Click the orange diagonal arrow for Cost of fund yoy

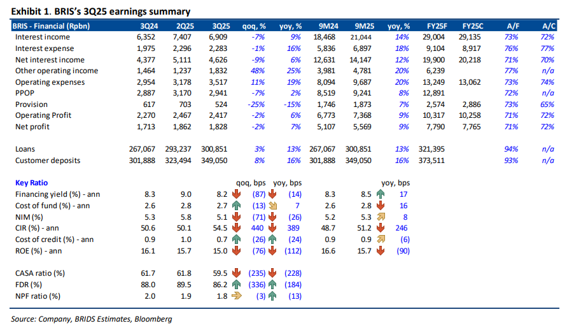(273, 206)
